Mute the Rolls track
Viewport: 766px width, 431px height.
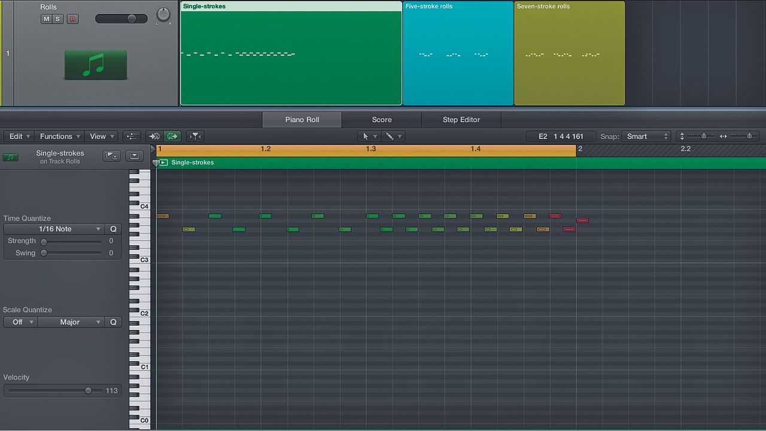(46, 19)
